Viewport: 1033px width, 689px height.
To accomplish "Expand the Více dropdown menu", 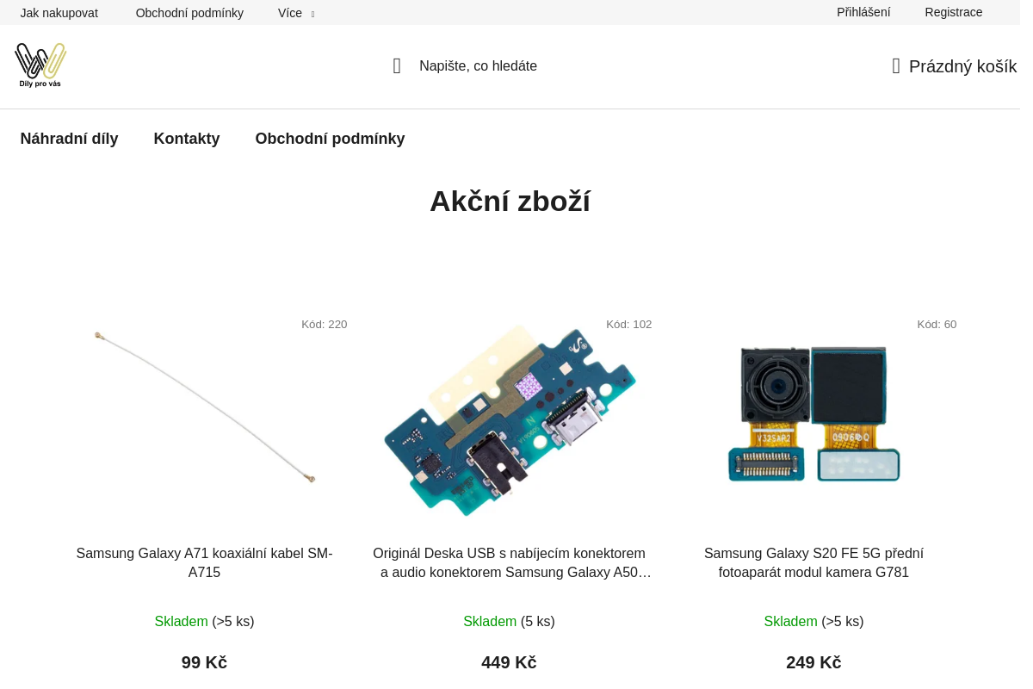I will tap(296, 13).
